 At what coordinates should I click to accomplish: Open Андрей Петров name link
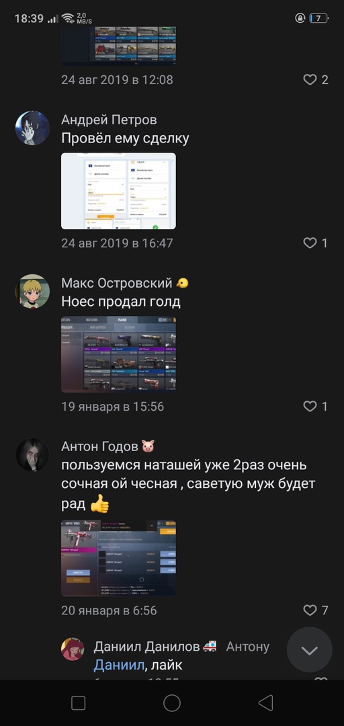tap(109, 120)
